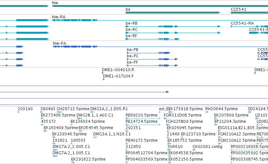Screen dimensions: 268x164
Task: Select the be gene bar
Action: click(x=173, y=13)
